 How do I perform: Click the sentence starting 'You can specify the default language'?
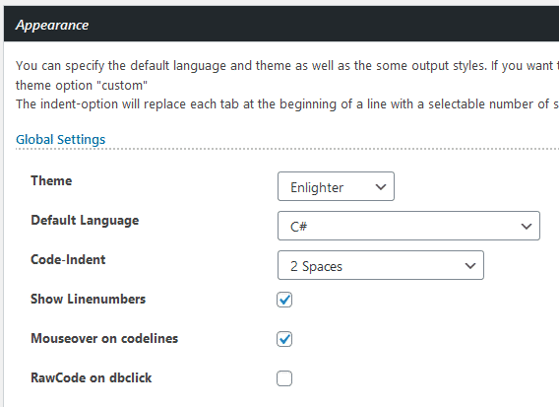click(287, 66)
